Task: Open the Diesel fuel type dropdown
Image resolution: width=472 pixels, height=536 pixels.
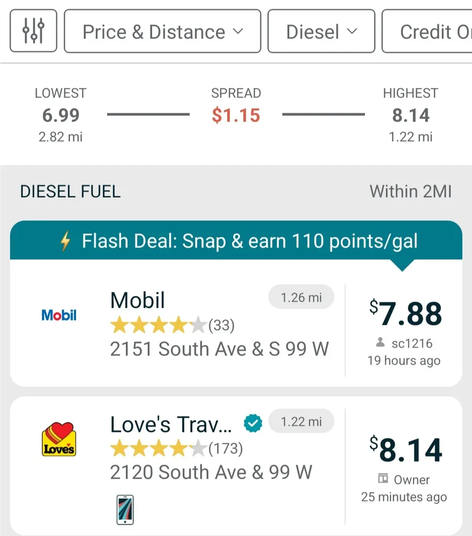Action: [x=321, y=32]
